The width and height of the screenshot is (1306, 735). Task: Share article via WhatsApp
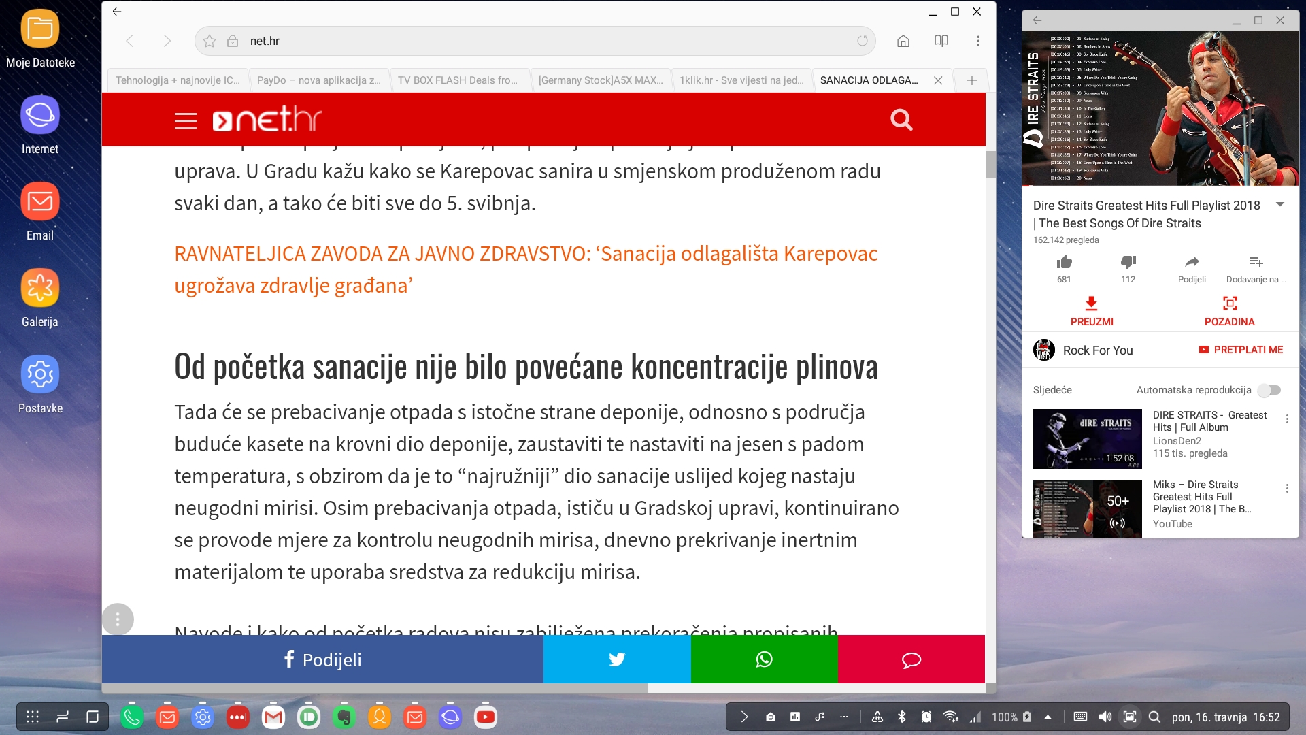[764, 659]
